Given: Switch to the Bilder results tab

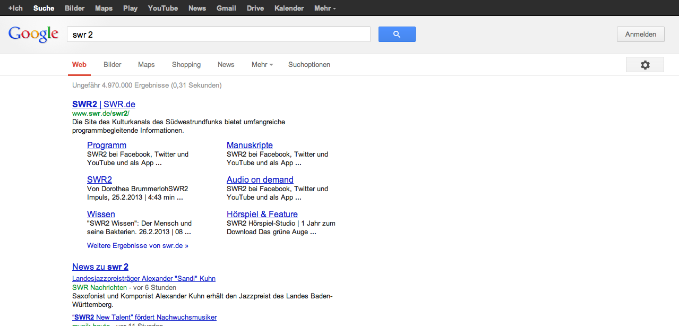Looking at the screenshot, I should [x=113, y=65].
